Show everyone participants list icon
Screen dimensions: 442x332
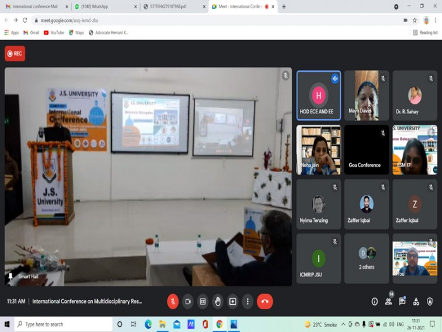click(389, 301)
